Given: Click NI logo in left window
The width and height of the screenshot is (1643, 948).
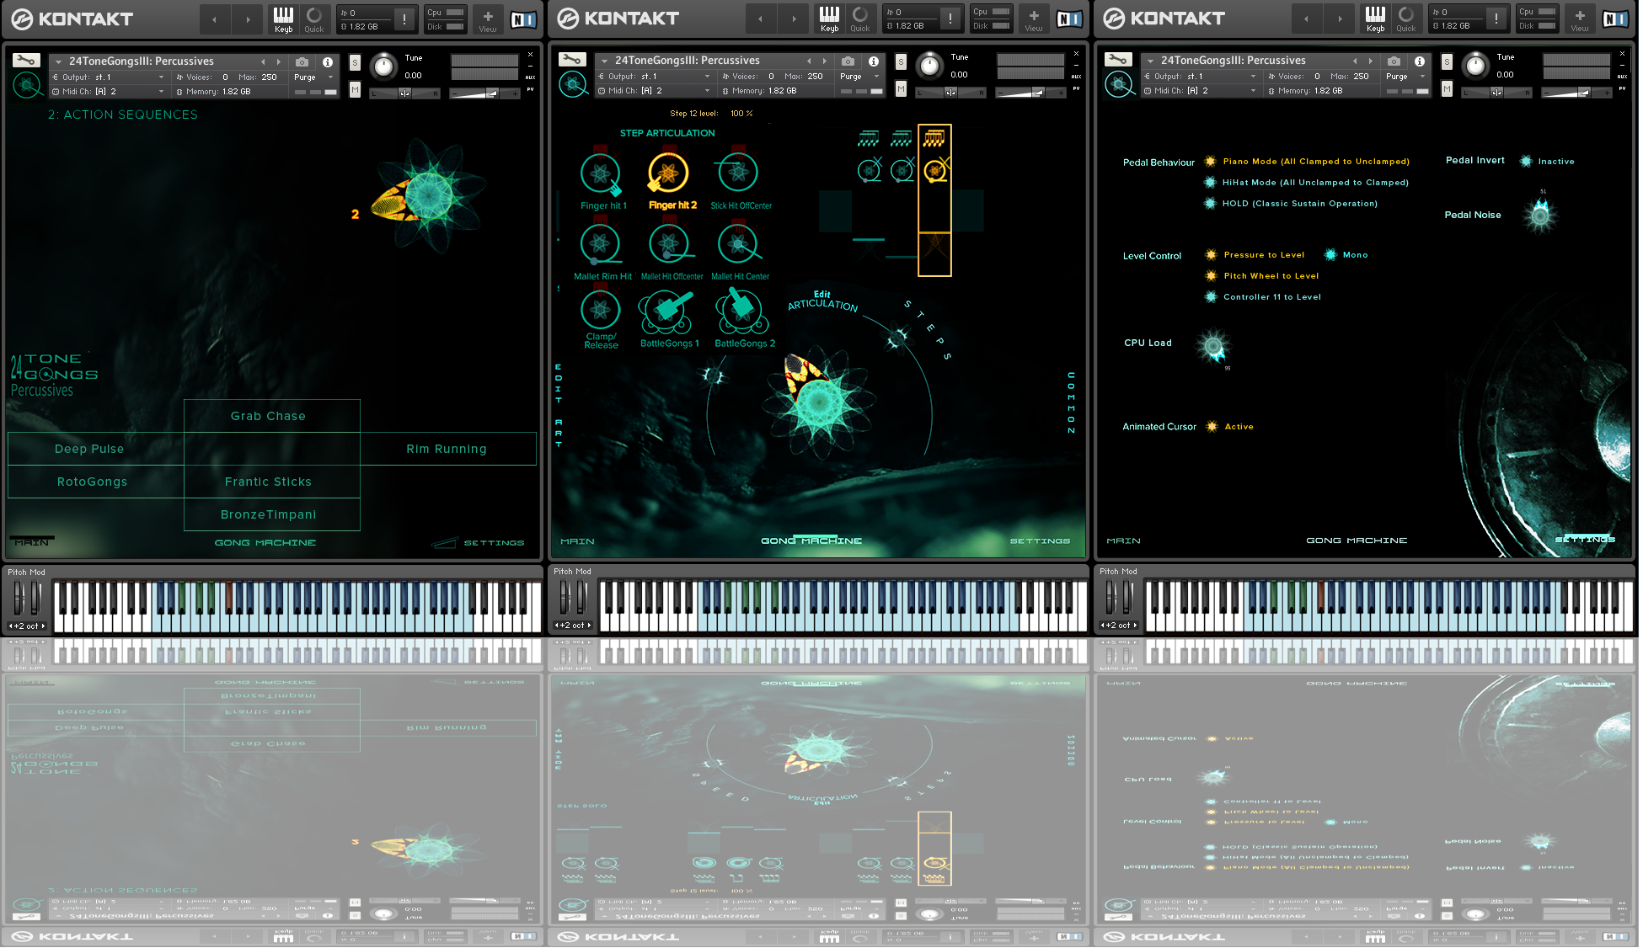Looking at the screenshot, I should click(x=523, y=19).
